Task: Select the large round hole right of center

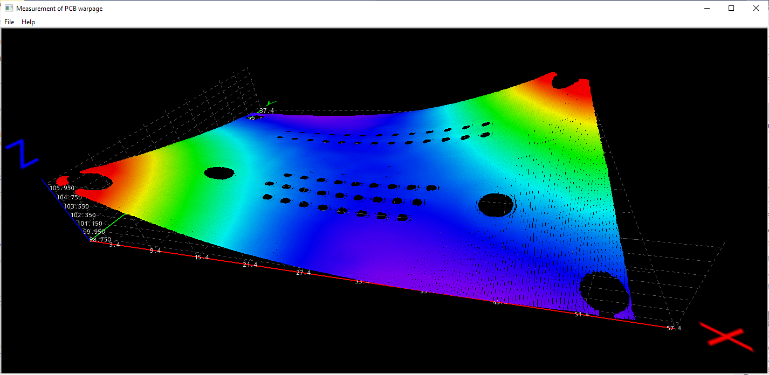Action: click(x=495, y=205)
